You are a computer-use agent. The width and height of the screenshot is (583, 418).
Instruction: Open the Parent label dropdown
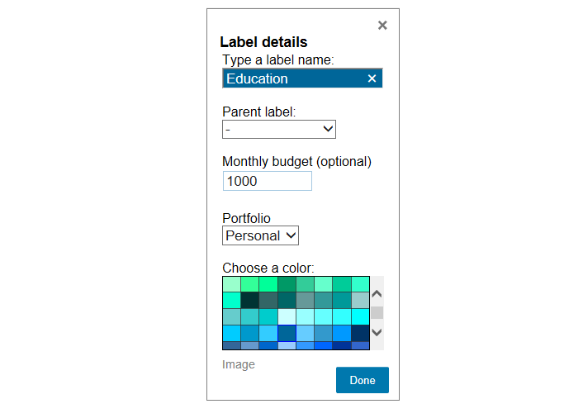(x=279, y=129)
